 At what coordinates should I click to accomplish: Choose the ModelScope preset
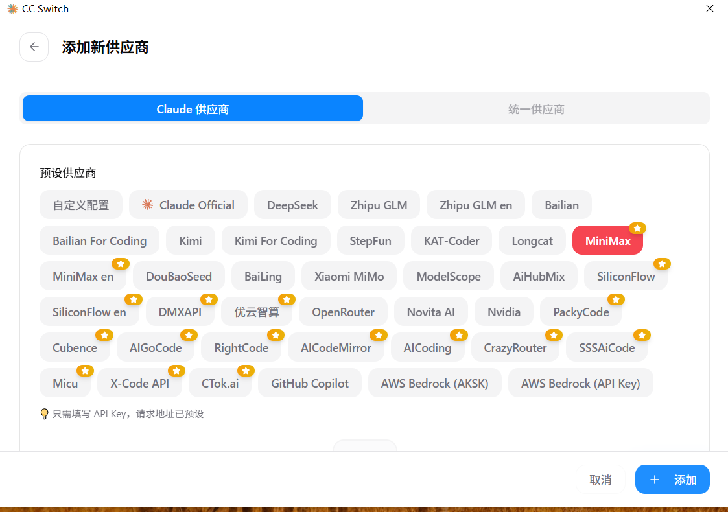(x=449, y=276)
